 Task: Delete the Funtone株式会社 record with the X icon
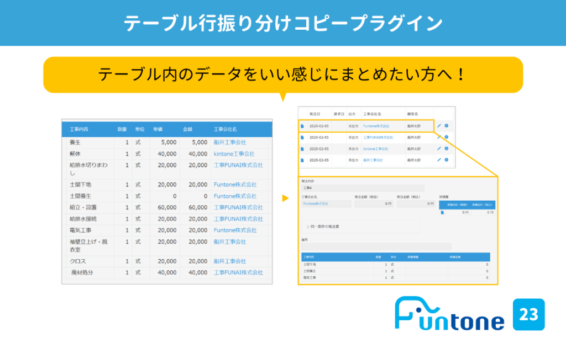coord(446,126)
